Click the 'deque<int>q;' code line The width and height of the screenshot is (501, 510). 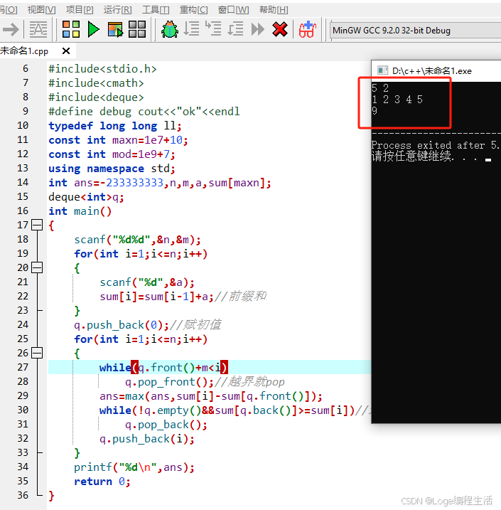[86, 197]
